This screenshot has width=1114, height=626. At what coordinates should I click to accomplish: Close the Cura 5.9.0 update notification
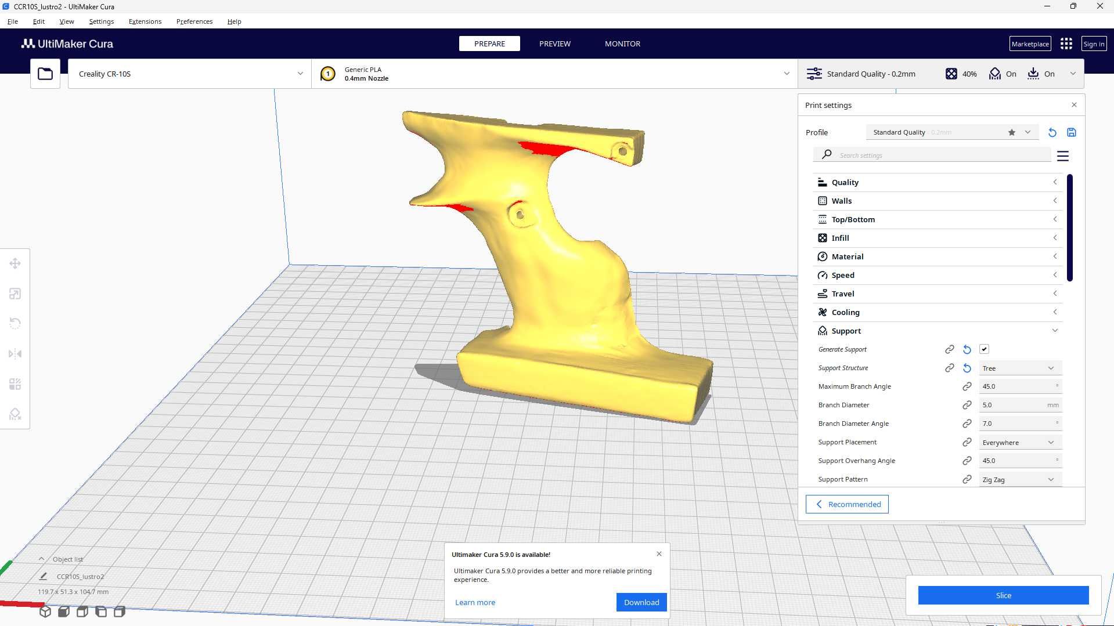(x=659, y=553)
